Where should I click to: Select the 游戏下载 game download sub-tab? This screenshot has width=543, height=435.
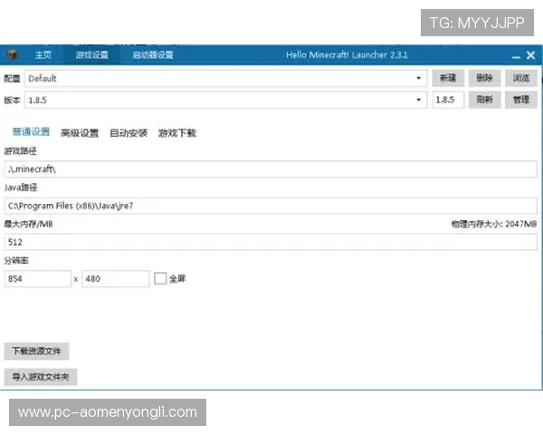[x=177, y=133]
